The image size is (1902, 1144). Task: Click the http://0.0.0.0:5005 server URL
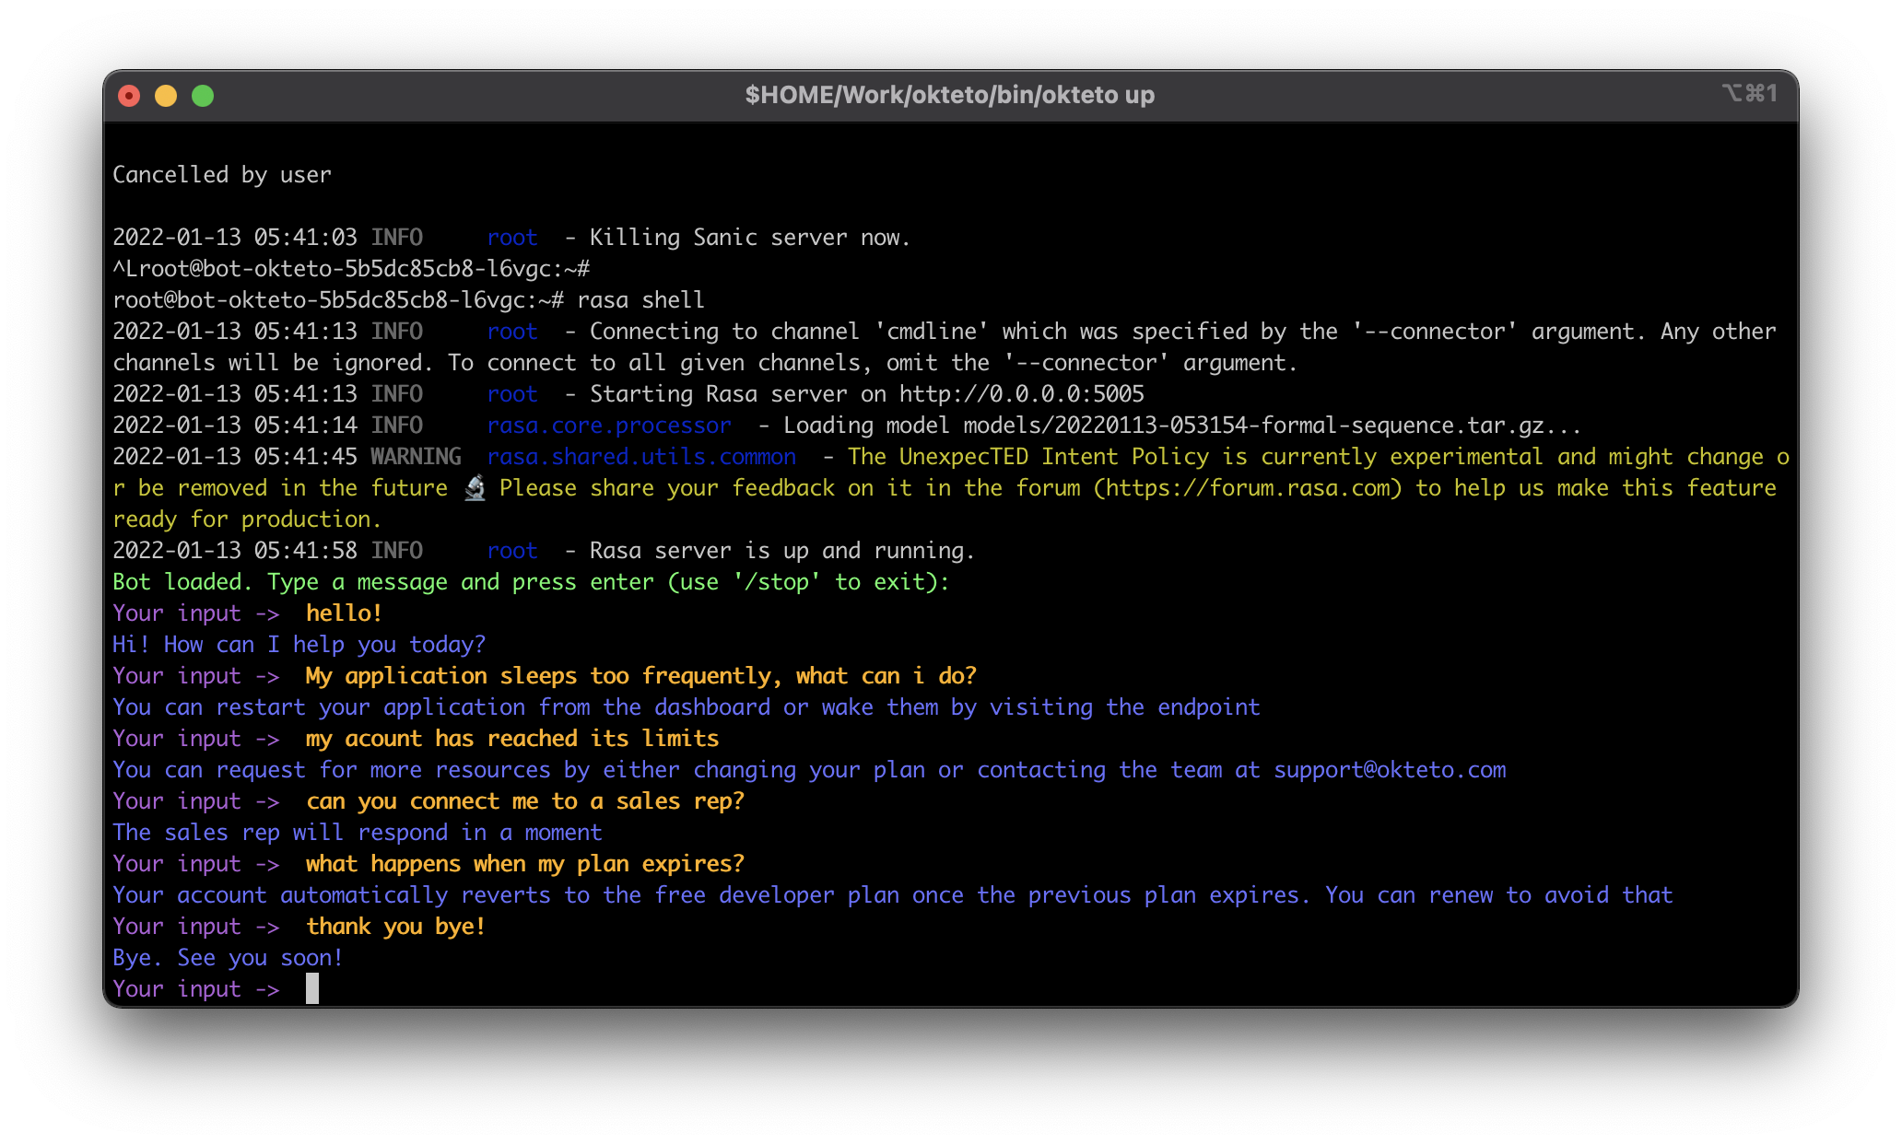1022,394
